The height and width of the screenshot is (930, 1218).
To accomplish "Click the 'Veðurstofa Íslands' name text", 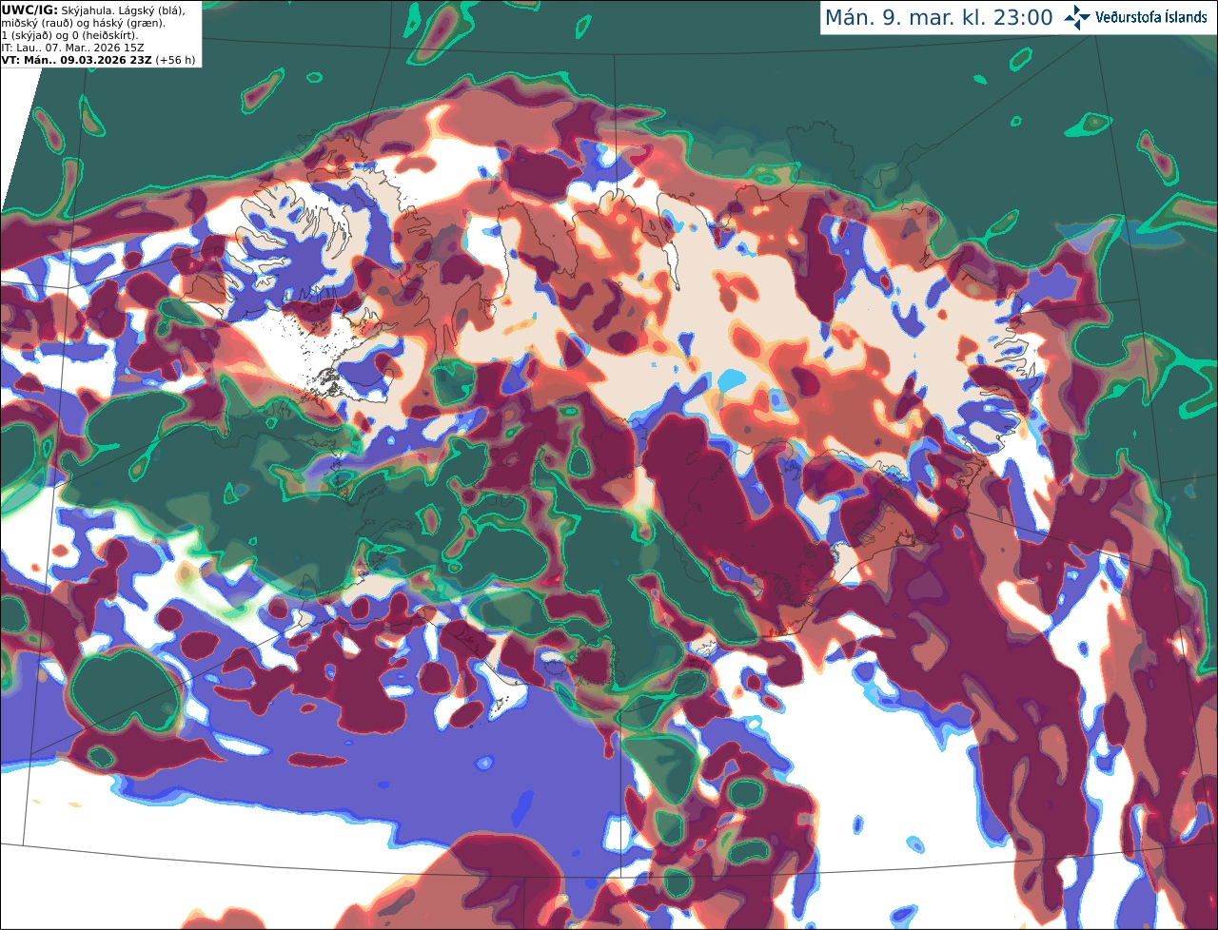I will tap(1150, 17).
